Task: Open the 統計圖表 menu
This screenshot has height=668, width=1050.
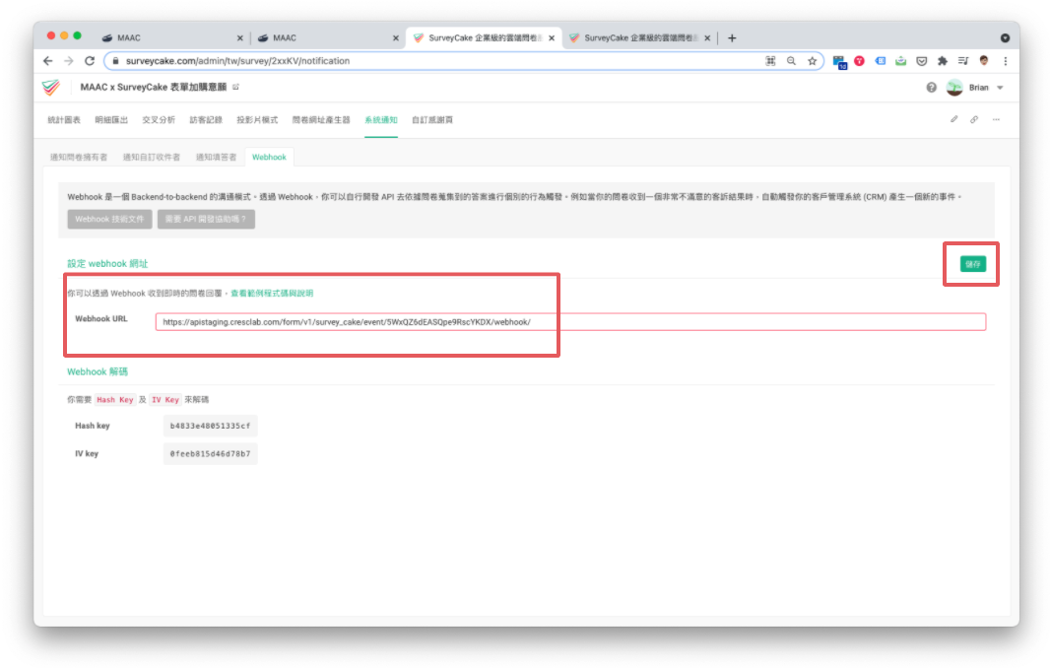Action: point(64,120)
